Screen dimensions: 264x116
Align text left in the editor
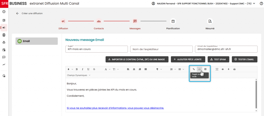click(128, 69)
